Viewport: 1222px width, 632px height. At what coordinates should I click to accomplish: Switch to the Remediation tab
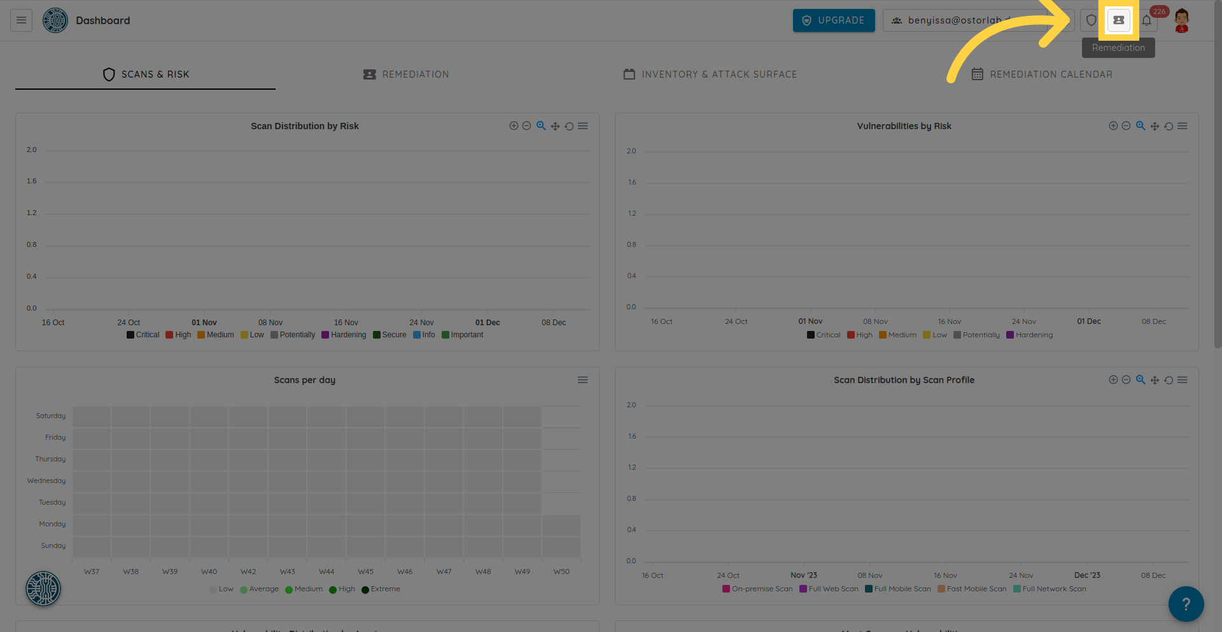[406, 74]
